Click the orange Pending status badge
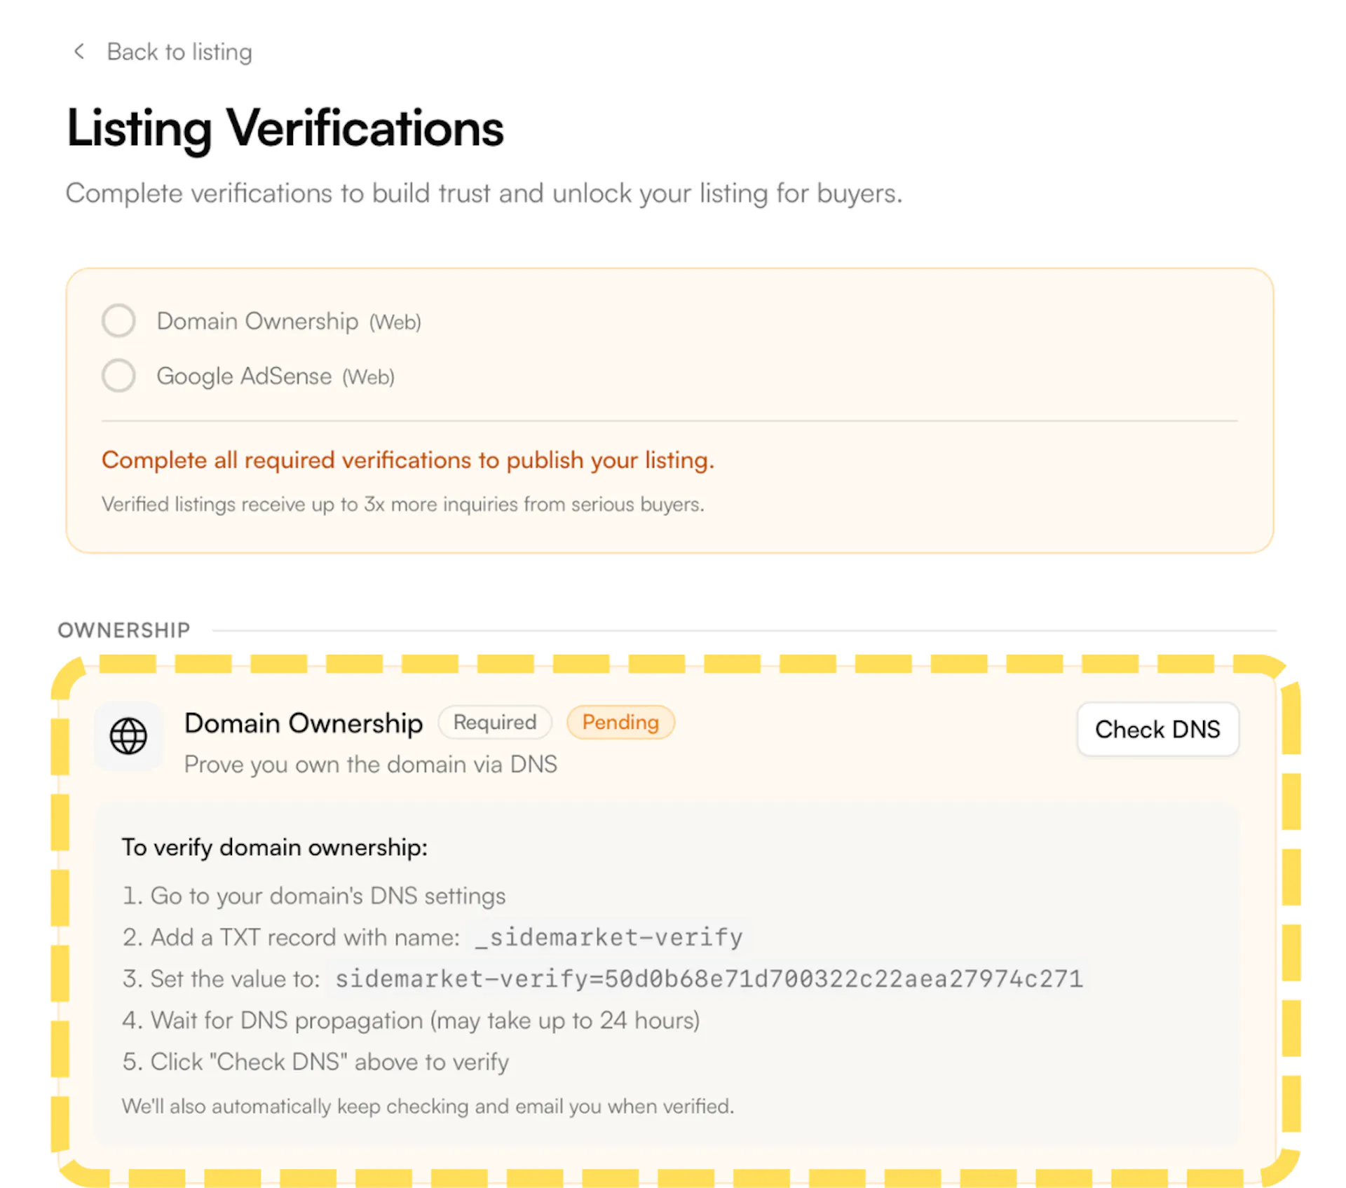The image size is (1346, 1188). tap(620, 722)
